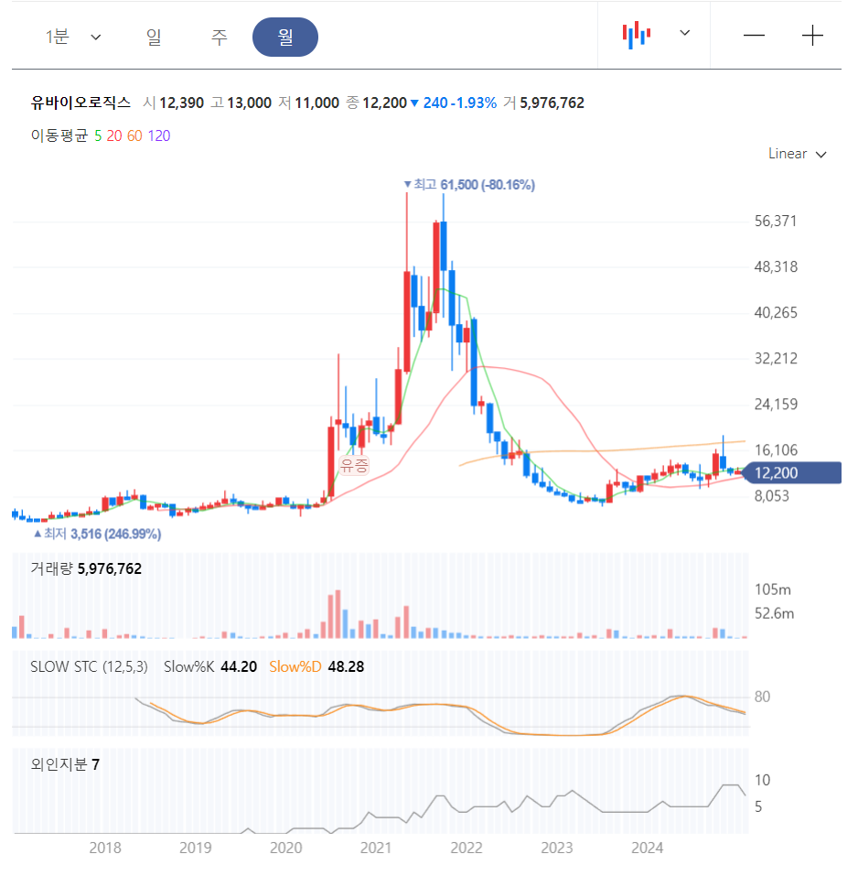The height and width of the screenshot is (876, 858).
Task: Click the 2024 year axis label
Action: 647,848
